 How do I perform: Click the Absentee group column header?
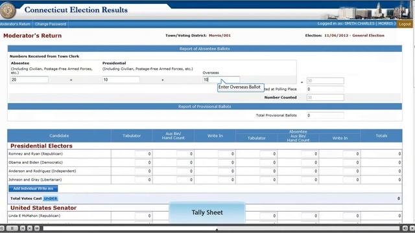click(298, 131)
